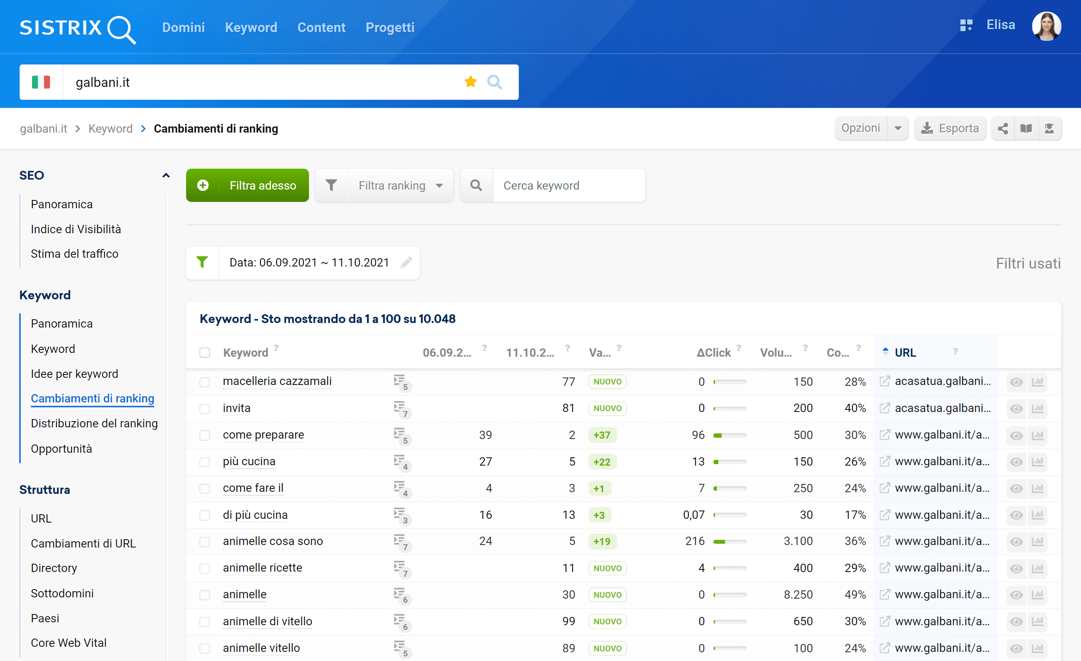The image size is (1081, 661).
Task: Open the Keyword top menu
Action: (251, 27)
